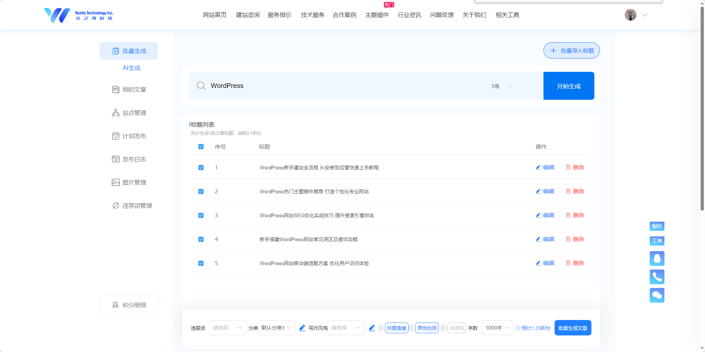Click the 开始生成 button
This screenshot has height=352, width=705.
pyautogui.click(x=568, y=86)
